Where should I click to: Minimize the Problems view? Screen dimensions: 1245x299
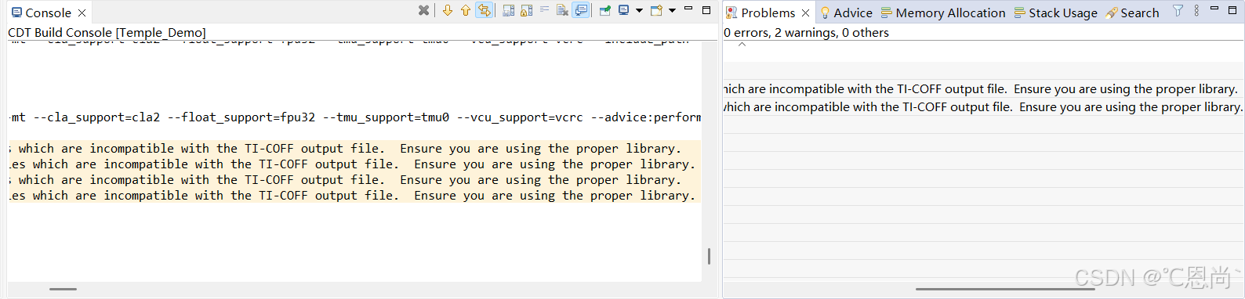click(1214, 8)
